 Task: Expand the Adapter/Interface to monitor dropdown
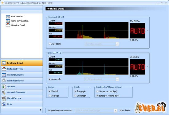(x=116, y=111)
